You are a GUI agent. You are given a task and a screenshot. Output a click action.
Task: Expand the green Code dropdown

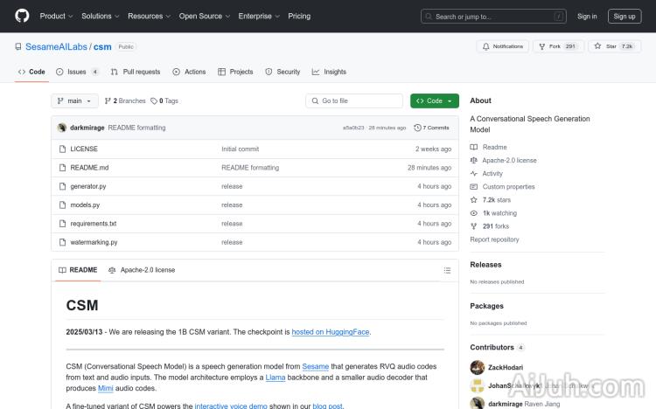[x=434, y=101]
